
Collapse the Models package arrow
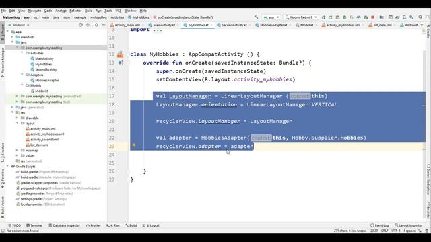(x=22, y=85)
